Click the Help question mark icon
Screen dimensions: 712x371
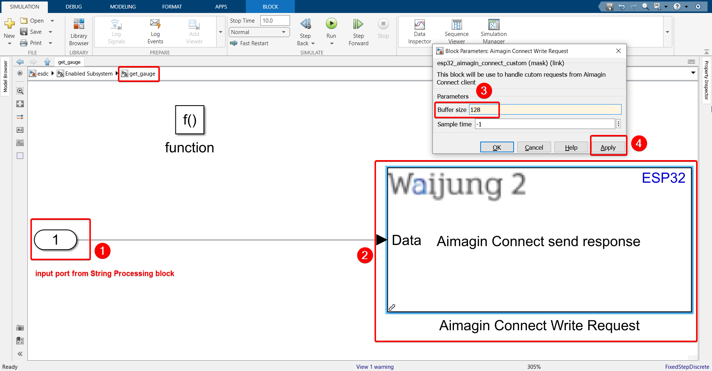(x=677, y=7)
